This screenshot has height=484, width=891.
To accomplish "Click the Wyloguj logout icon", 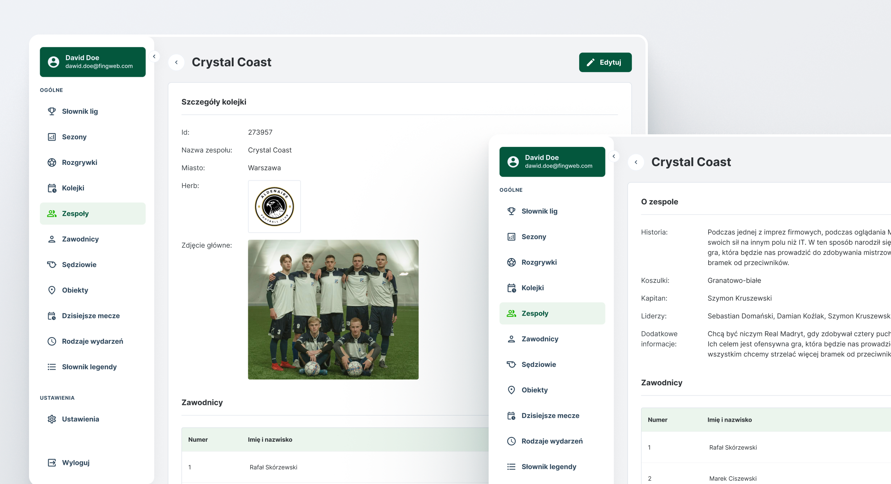I will [x=52, y=462].
